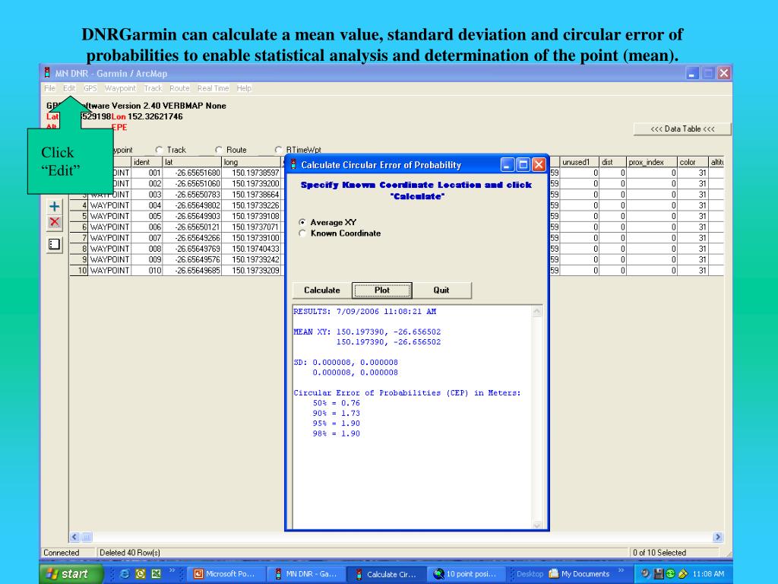Switch to Calculate Cir... taskbar item

(x=386, y=574)
